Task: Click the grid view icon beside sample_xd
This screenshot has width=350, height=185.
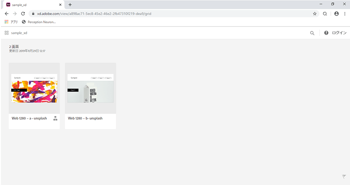Action: pos(7,33)
